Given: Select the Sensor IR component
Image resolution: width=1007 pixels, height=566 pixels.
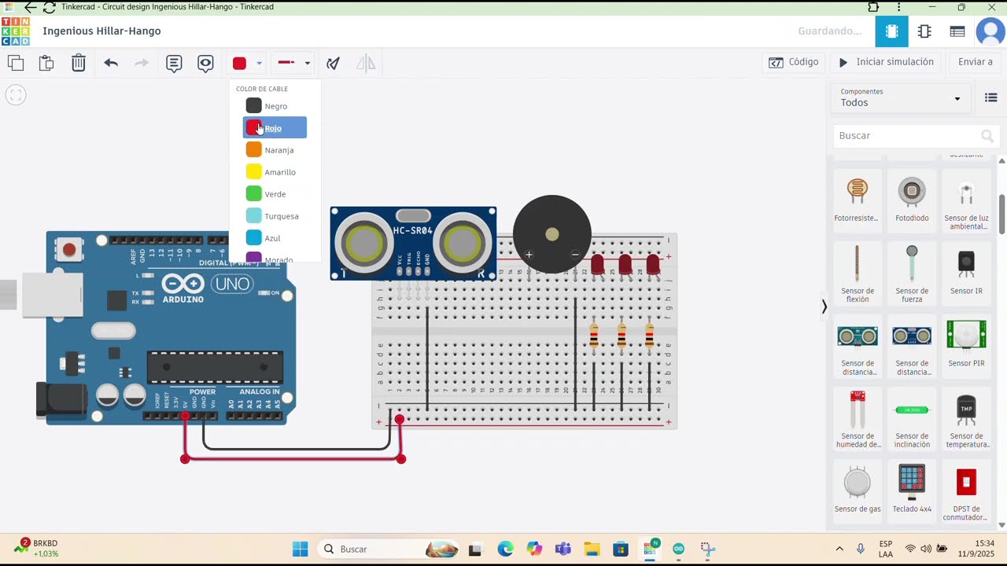Looking at the screenshot, I should click(x=966, y=272).
